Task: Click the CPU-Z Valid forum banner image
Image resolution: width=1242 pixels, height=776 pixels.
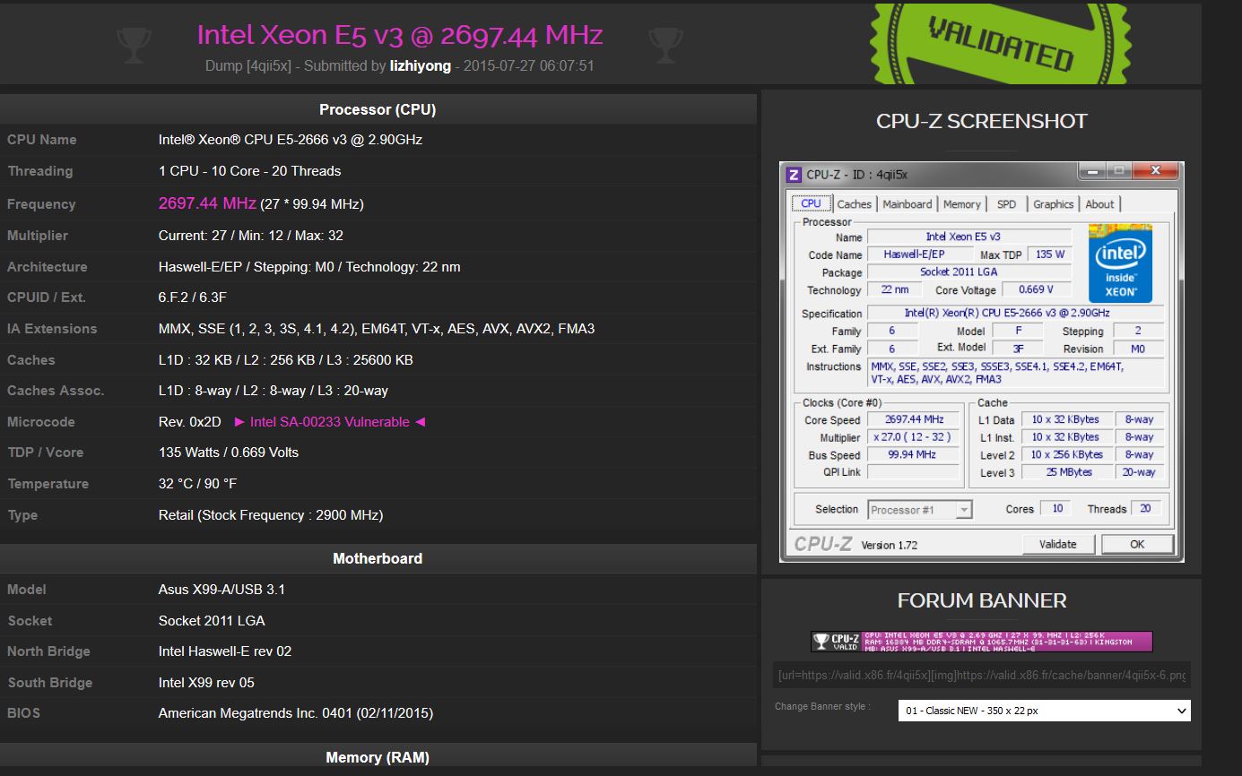Action: pos(982,642)
